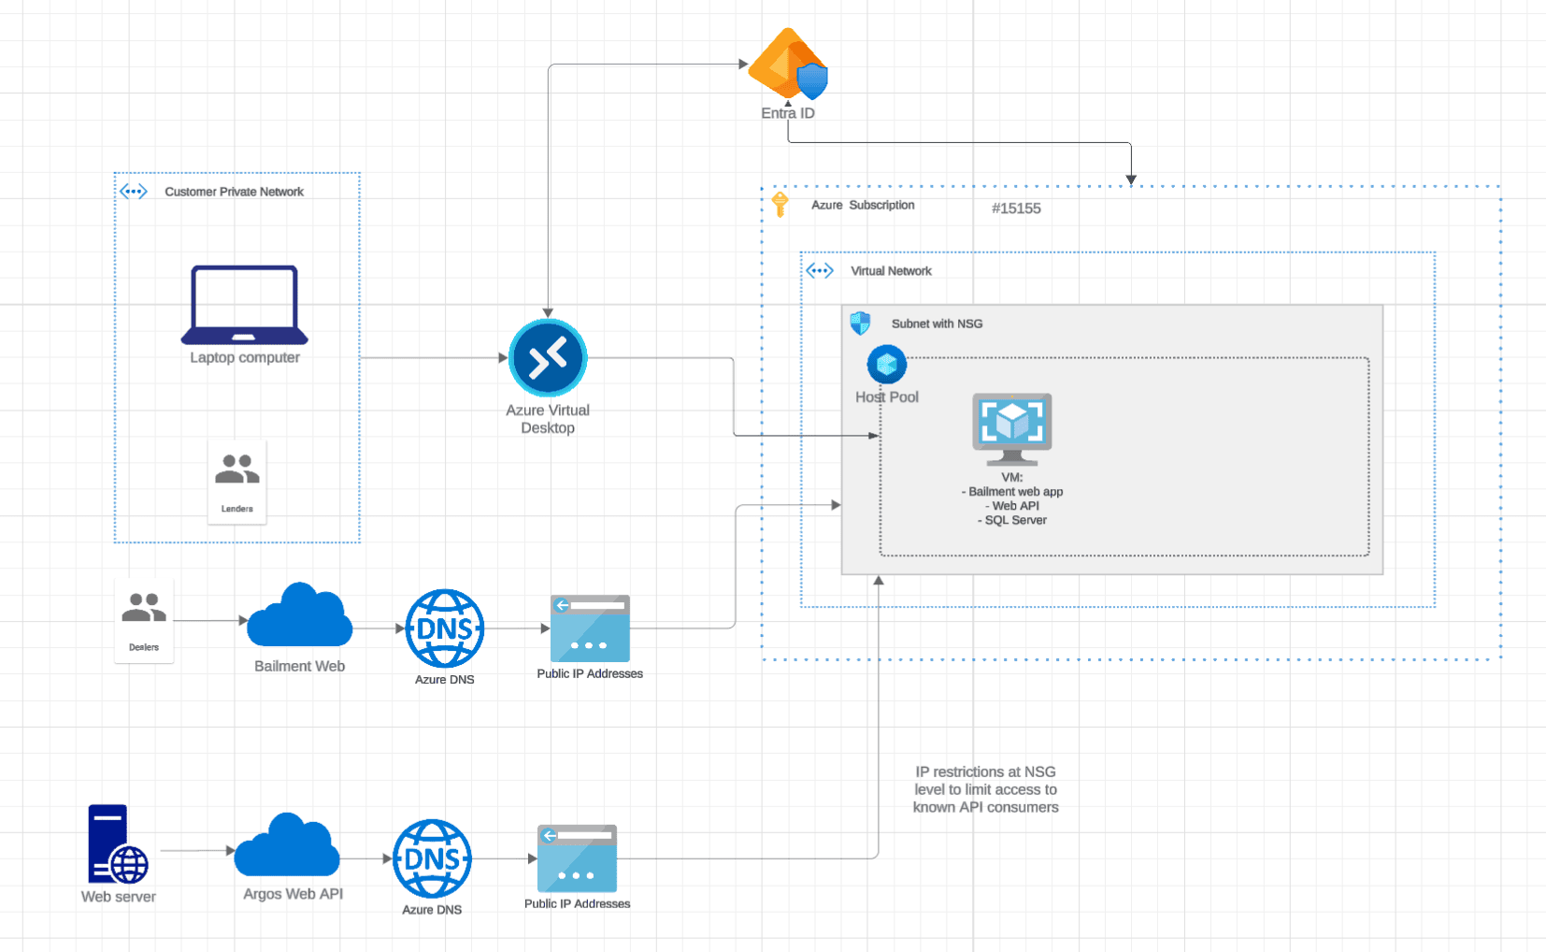The image size is (1546, 952).
Task: Select the Entra ID label
Action: tap(788, 113)
